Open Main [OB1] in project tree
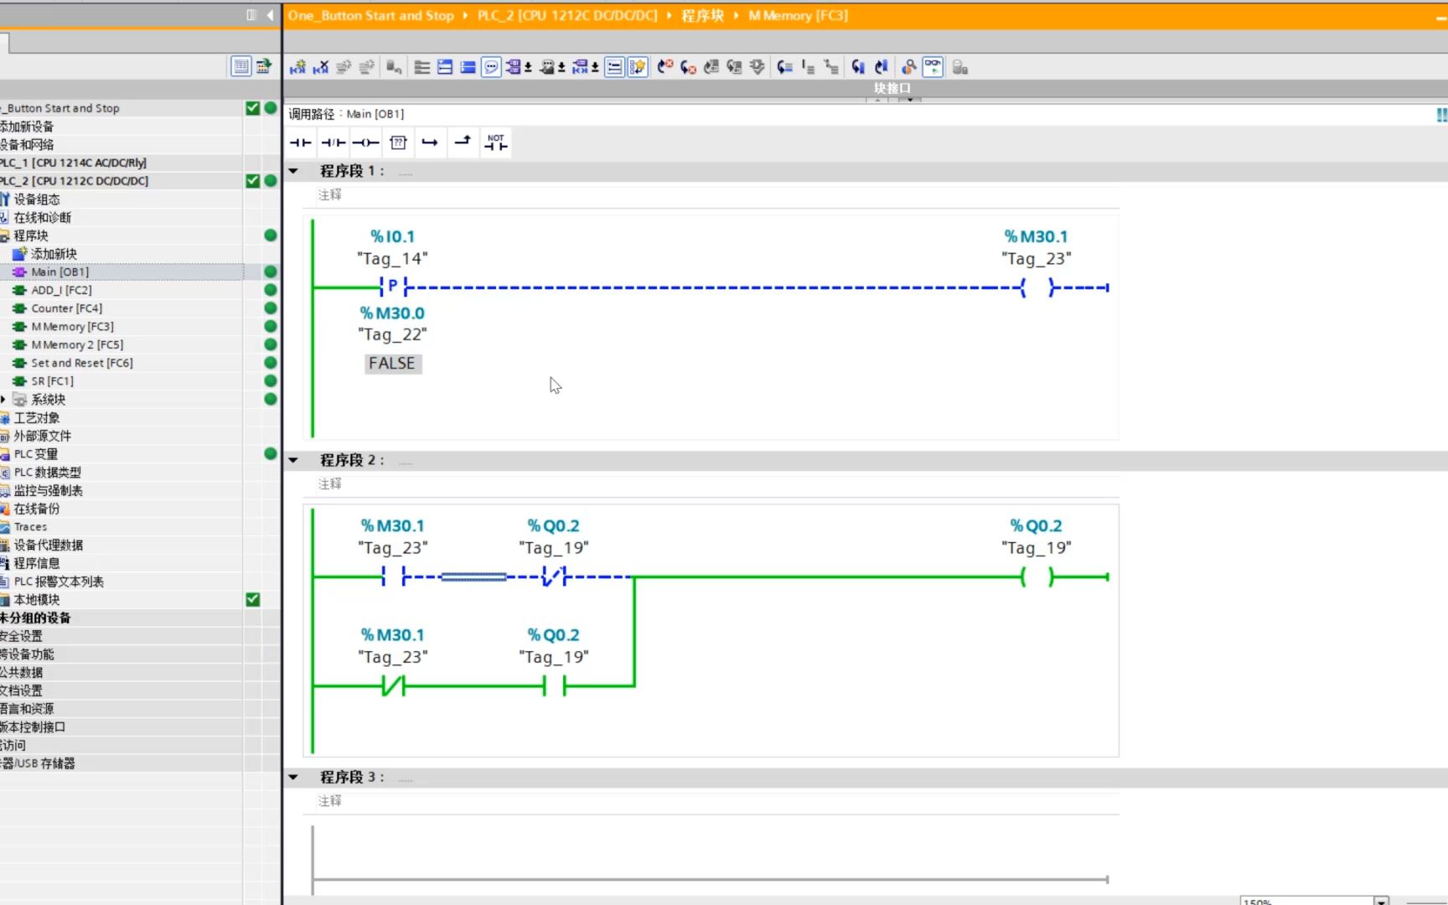Image resolution: width=1448 pixels, height=905 pixels. click(x=59, y=271)
